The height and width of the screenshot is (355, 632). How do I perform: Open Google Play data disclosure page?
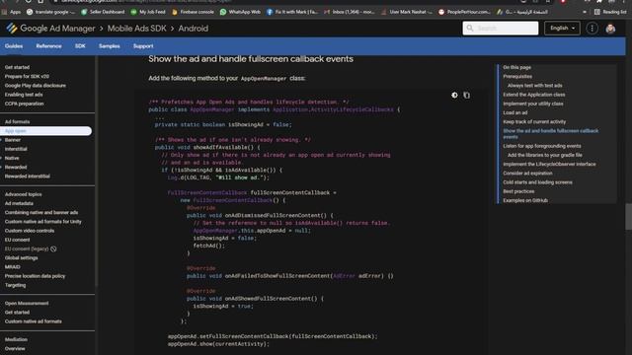(x=36, y=86)
